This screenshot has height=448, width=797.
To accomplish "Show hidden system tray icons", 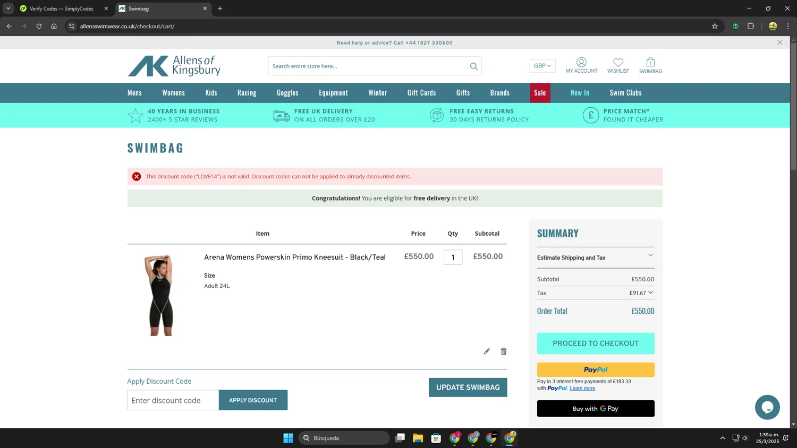I will pyautogui.click(x=723, y=438).
